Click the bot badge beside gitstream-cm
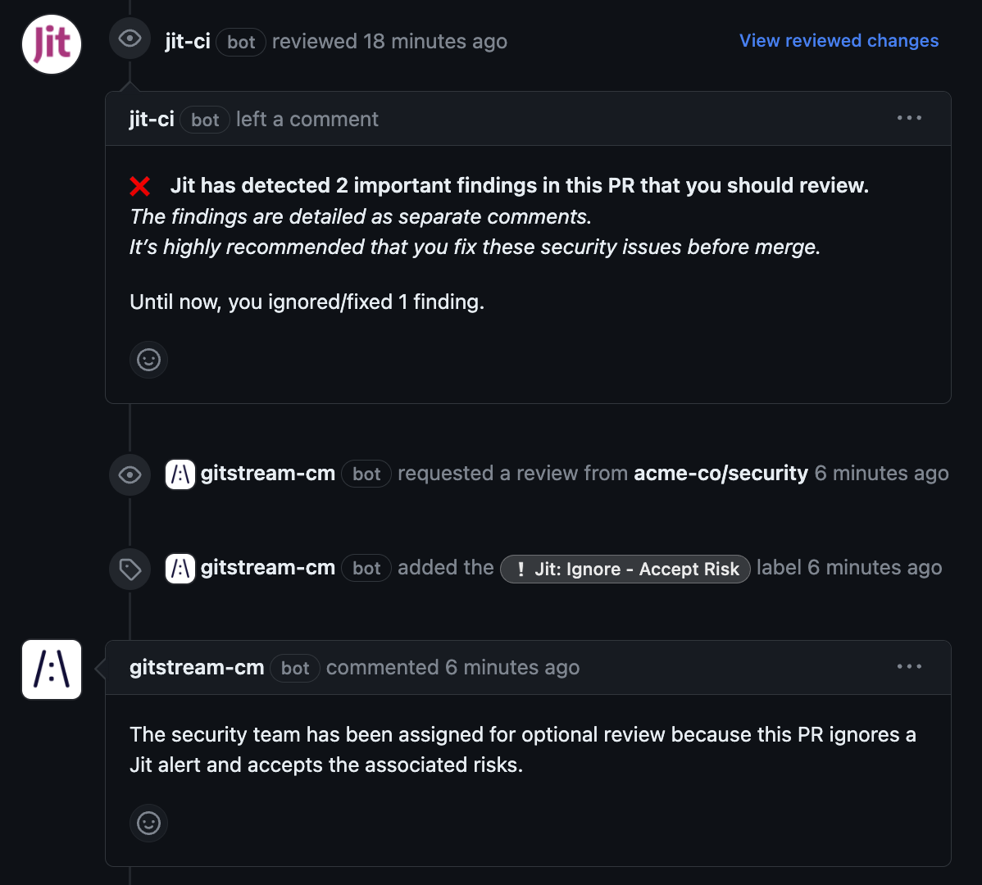The image size is (982, 885). pyautogui.click(x=295, y=668)
